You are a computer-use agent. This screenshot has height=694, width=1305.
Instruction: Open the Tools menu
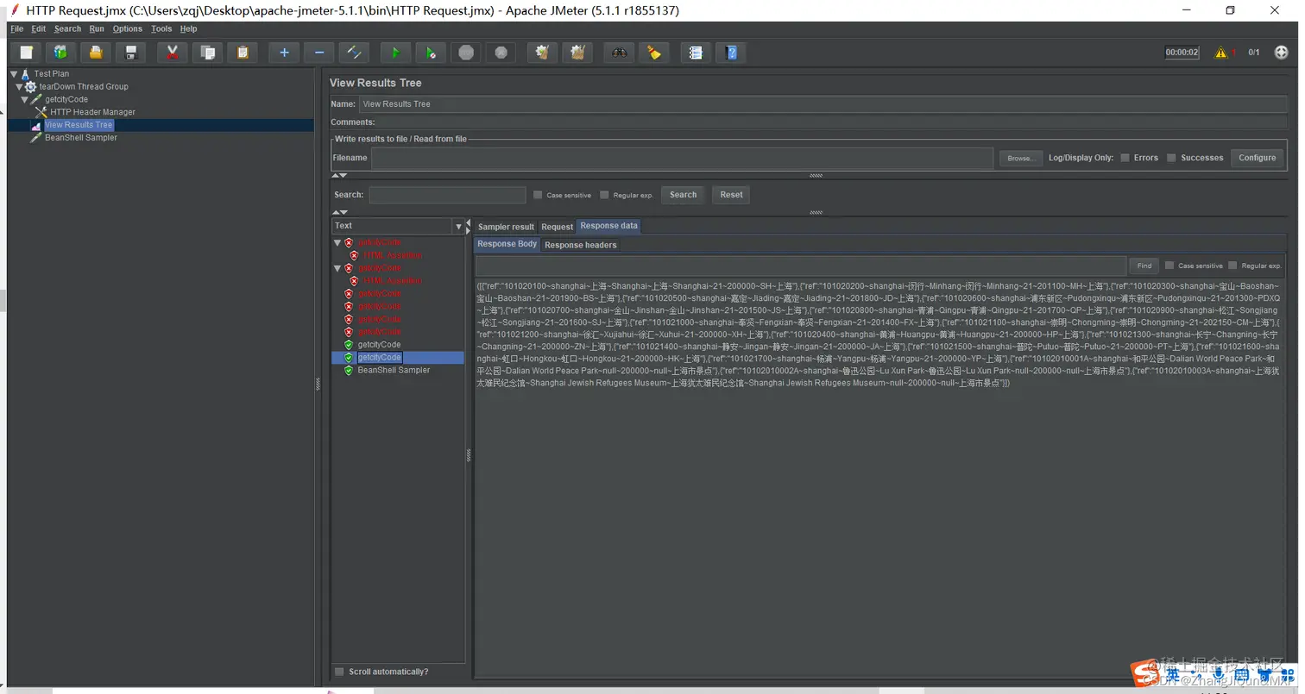tap(161, 28)
